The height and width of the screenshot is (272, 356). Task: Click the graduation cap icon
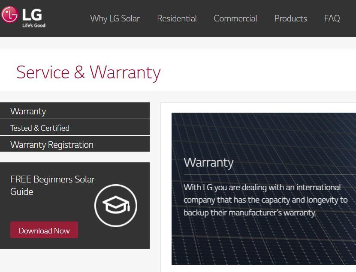coord(116,205)
